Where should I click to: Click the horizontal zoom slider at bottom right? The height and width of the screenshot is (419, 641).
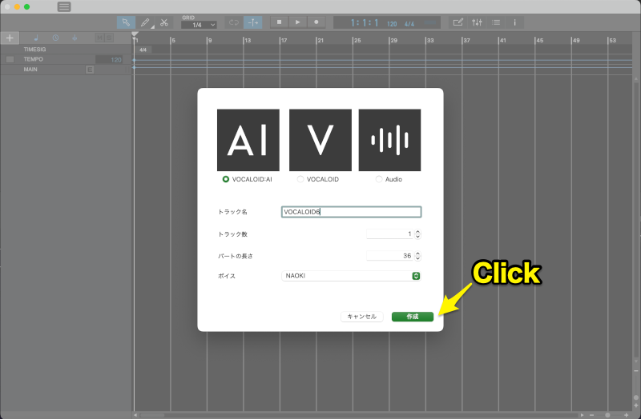tap(608, 415)
